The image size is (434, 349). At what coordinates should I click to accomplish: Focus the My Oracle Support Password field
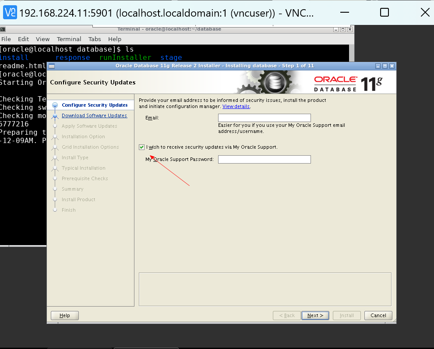[x=265, y=160]
